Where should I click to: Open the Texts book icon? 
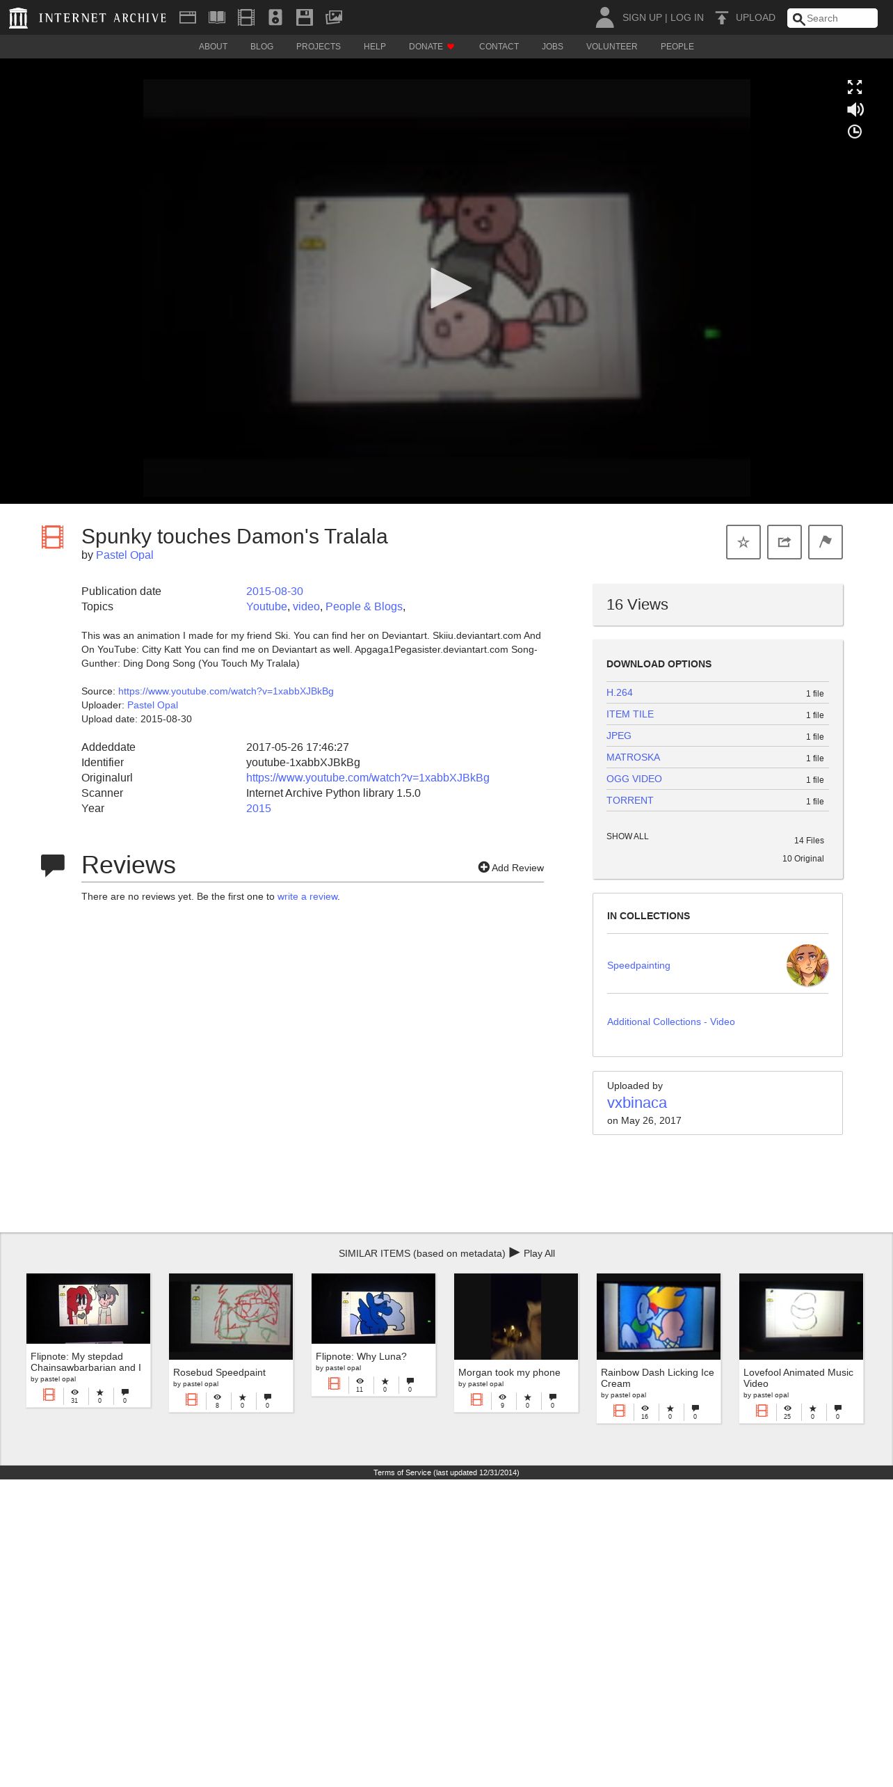pyautogui.click(x=217, y=17)
